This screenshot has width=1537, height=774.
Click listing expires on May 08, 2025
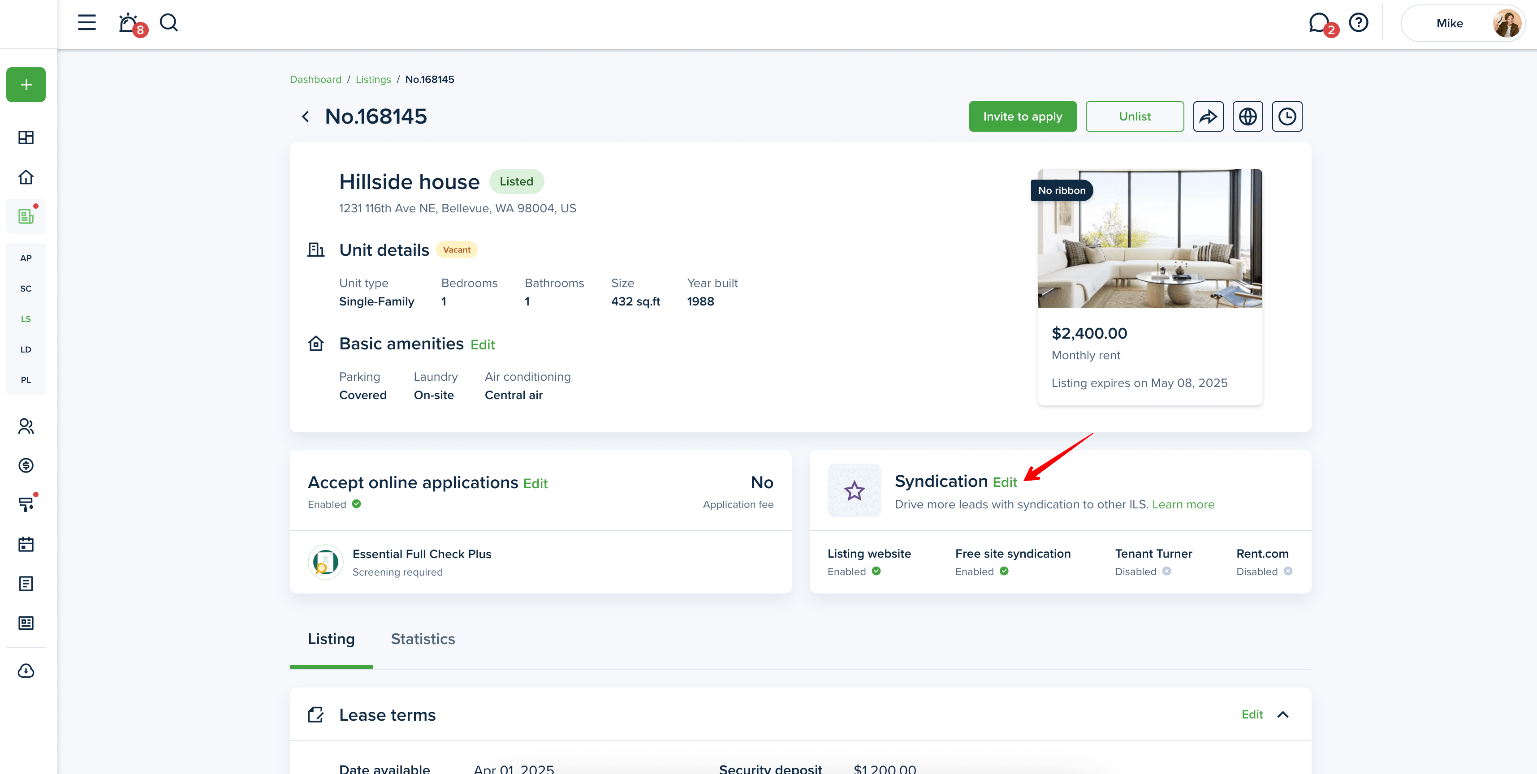pyautogui.click(x=1139, y=383)
